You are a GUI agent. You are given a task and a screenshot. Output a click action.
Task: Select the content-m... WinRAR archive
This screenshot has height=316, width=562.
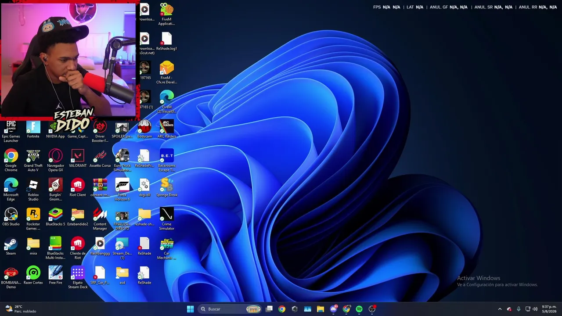[100, 188]
